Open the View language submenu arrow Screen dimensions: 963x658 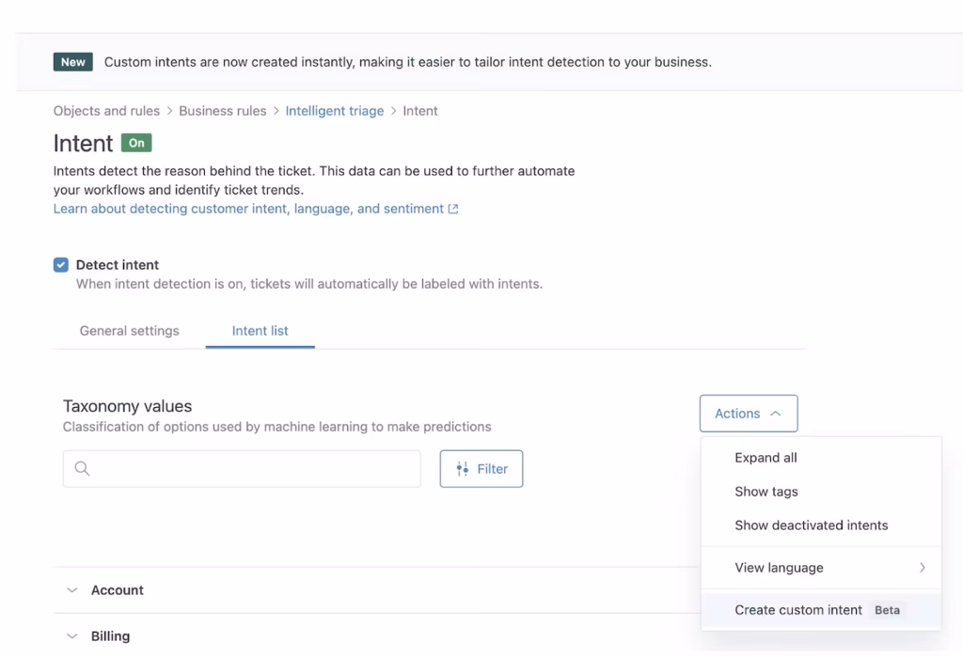pos(922,567)
